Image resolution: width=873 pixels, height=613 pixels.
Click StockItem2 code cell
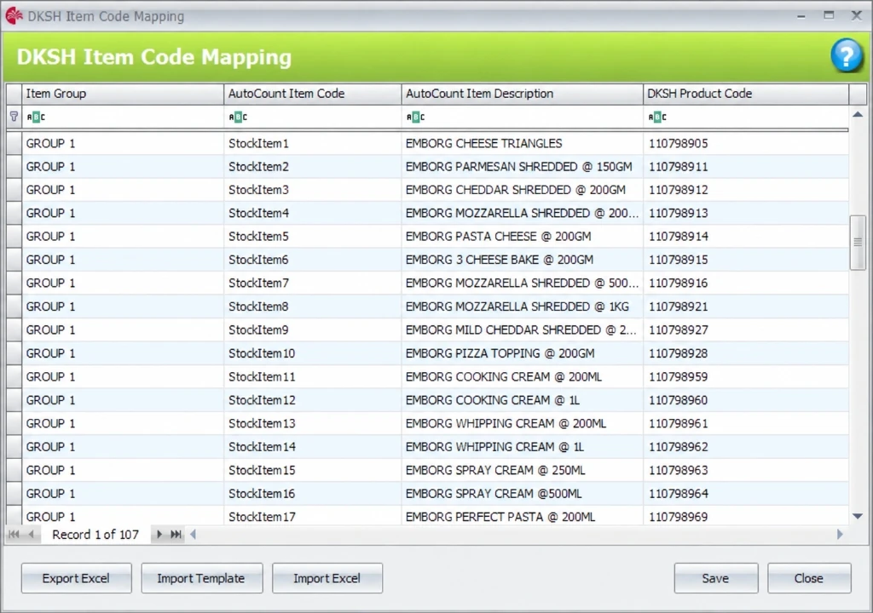pyautogui.click(x=312, y=166)
